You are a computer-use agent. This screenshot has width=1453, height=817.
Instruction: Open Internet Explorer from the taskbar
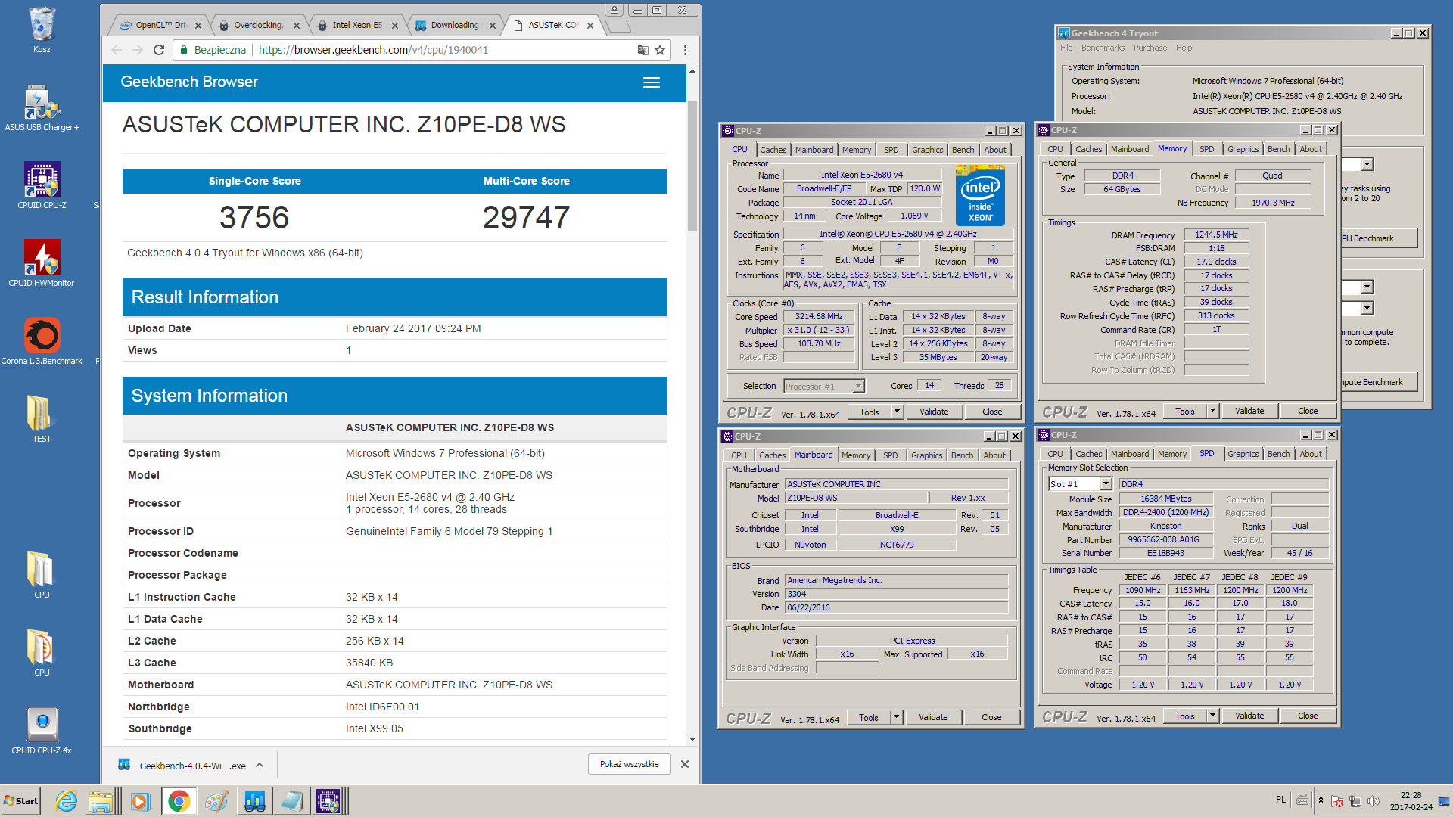[67, 801]
